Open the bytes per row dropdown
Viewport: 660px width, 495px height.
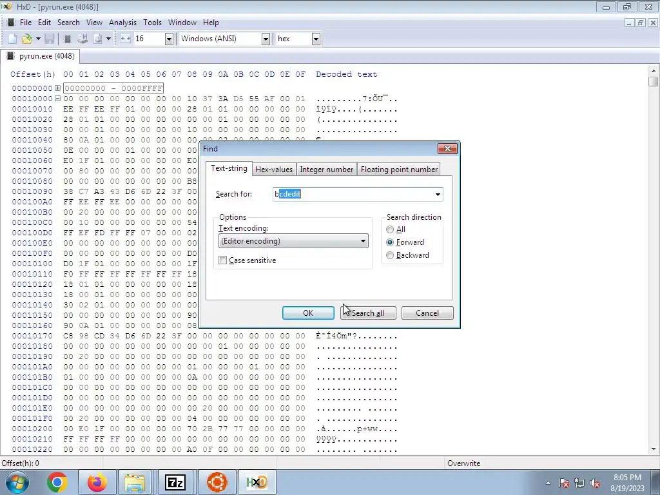pos(170,39)
